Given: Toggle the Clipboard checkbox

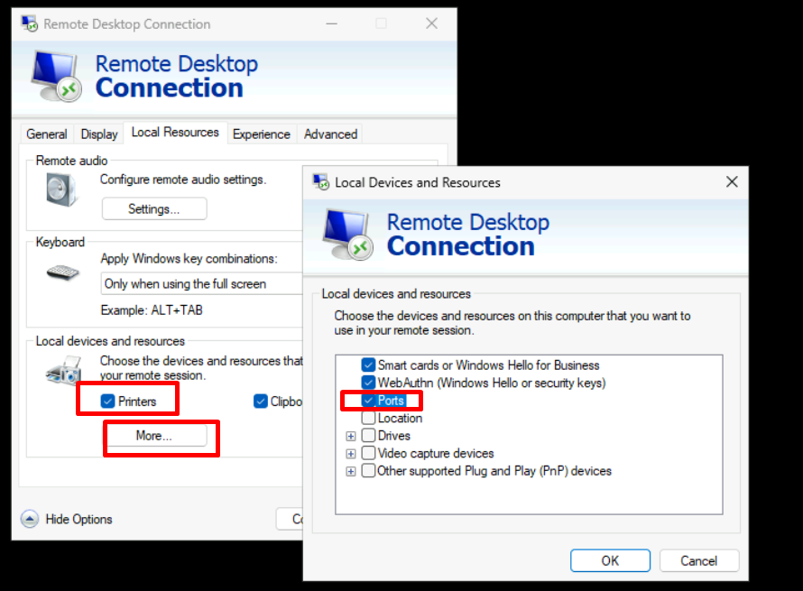Looking at the screenshot, I should pos(261,401).
